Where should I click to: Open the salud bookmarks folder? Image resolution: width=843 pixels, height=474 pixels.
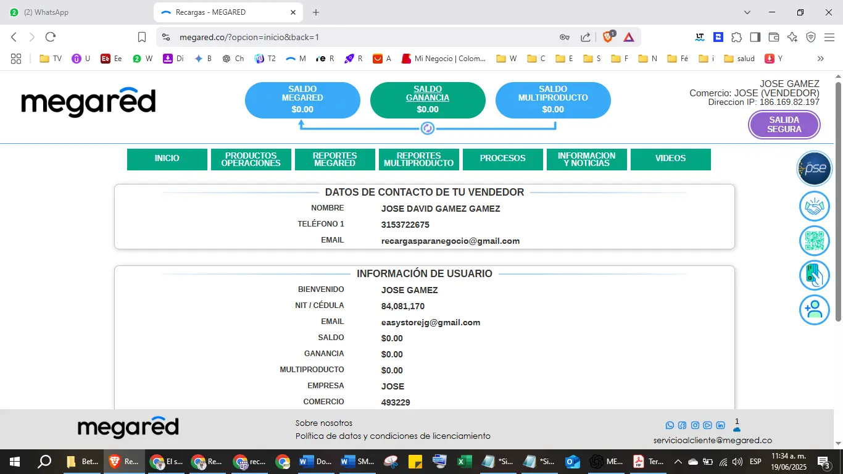pyautogui.click(x=739, y=59)
